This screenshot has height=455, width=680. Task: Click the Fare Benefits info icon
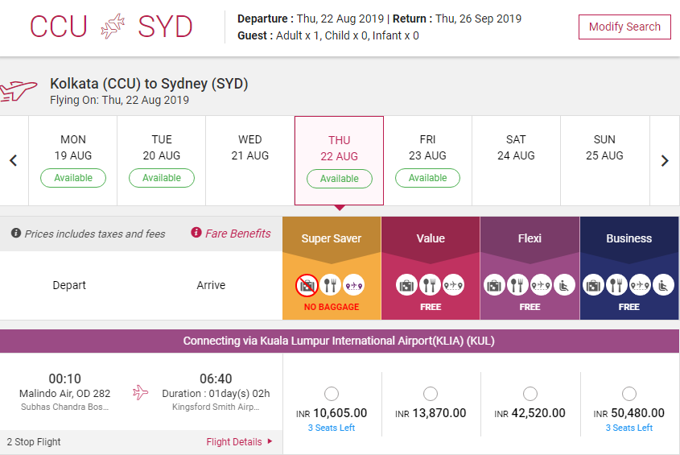(x=196, y=234)
